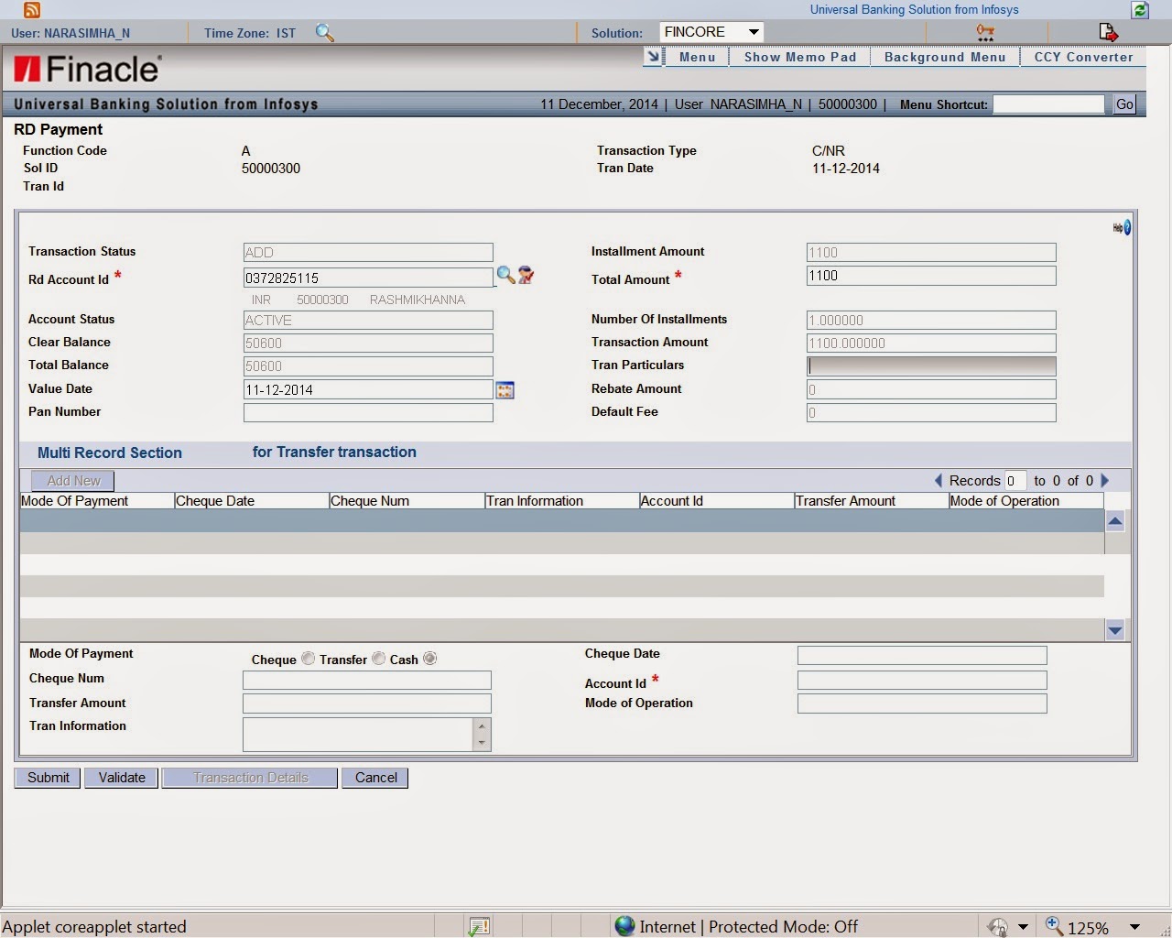Click the person icon beside Rd Account Id
The width and height of the screenshot is (1172, 938).
coord(526,275)
